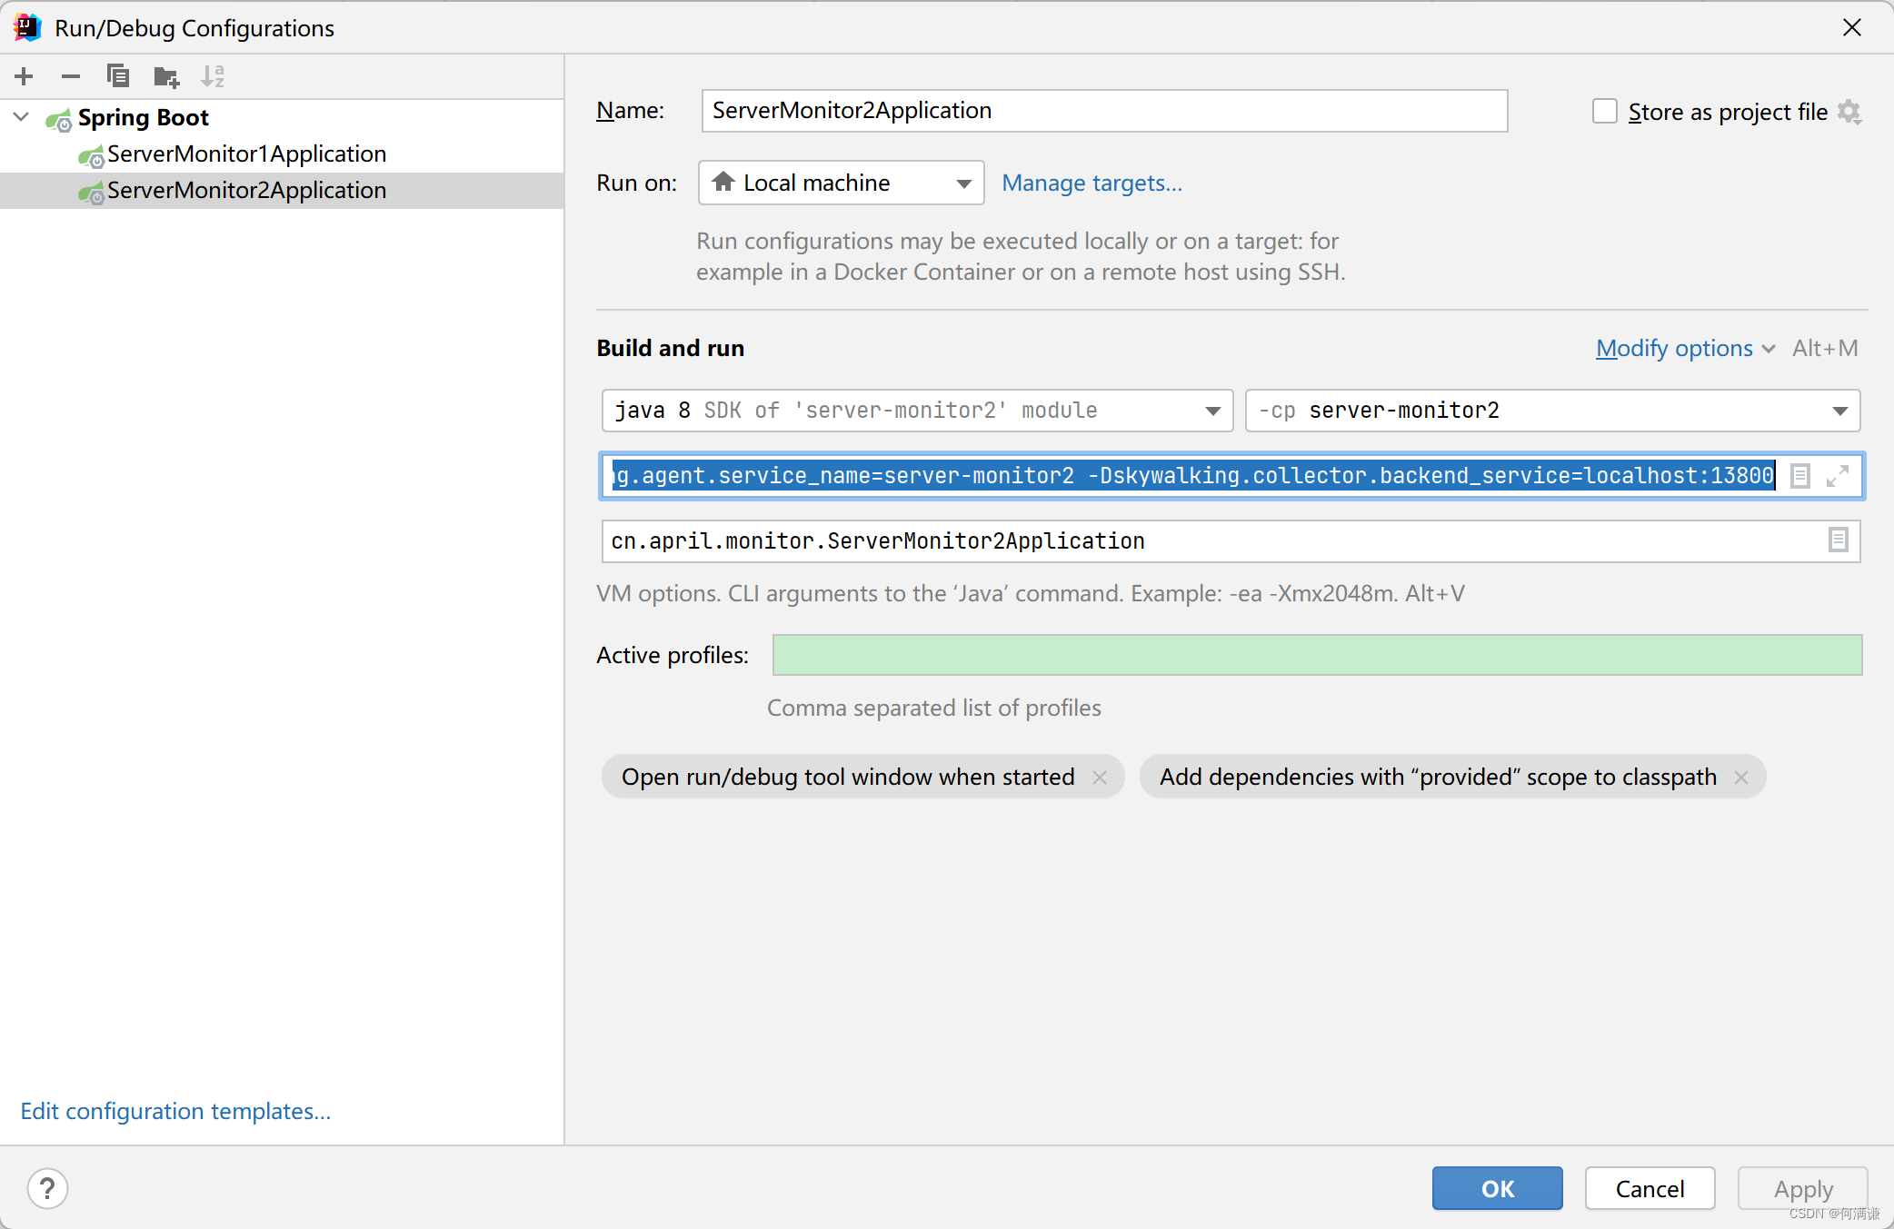1894x1229 pixels.
Task: Open the -cp server-monitor2 classpath dropdown
Action: click(x=1552, y=411)
